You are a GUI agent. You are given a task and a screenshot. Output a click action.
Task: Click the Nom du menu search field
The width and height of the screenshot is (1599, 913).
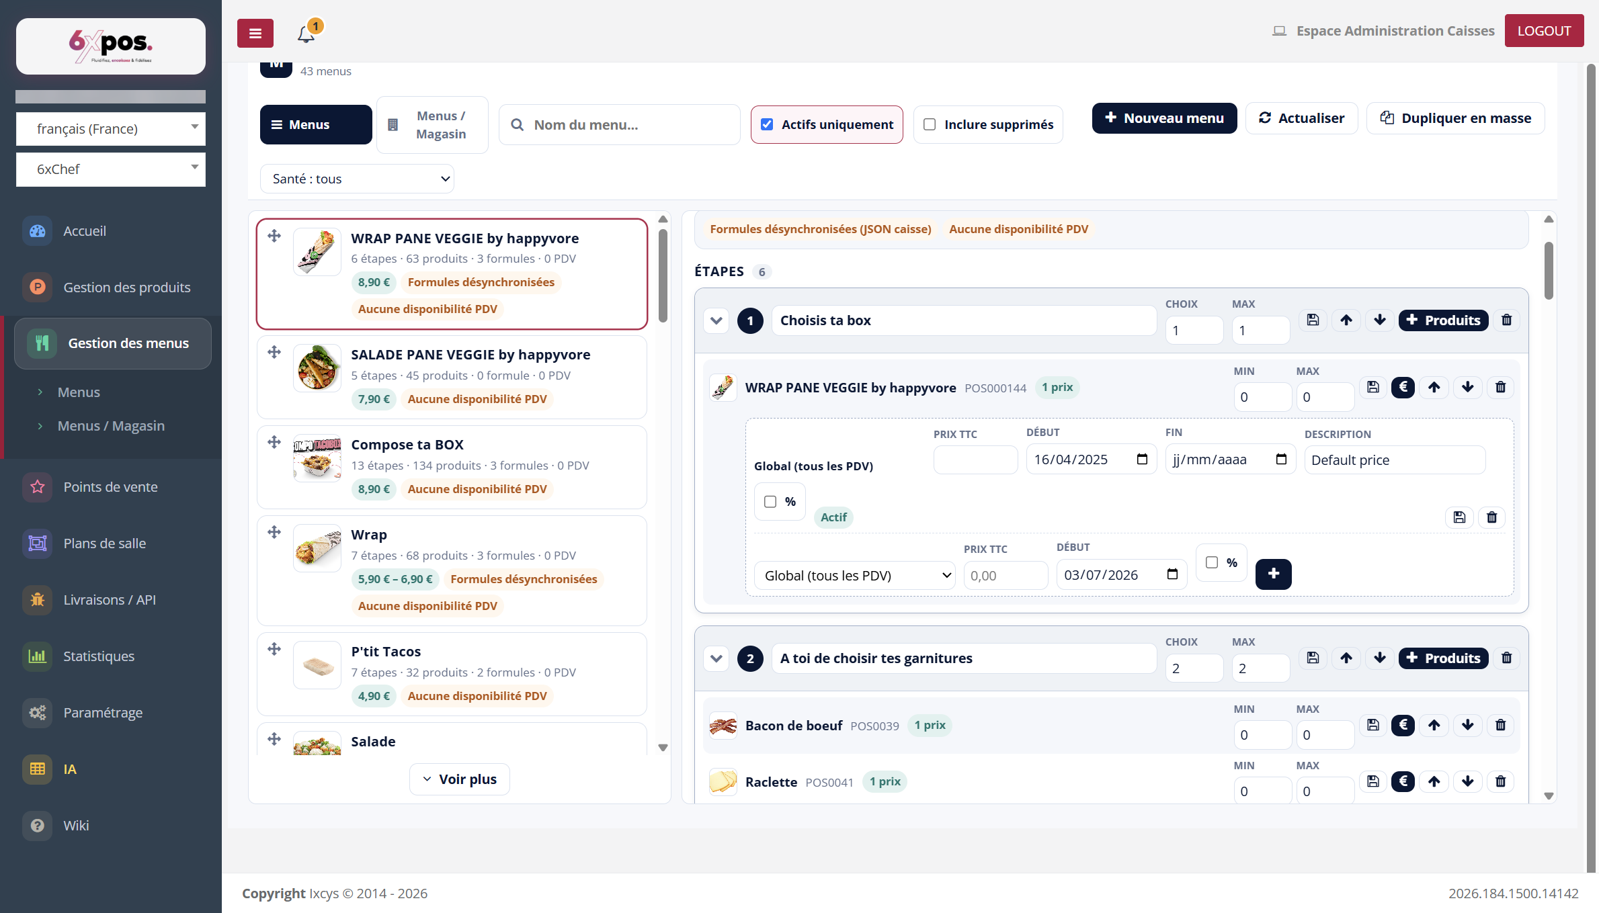620,125
